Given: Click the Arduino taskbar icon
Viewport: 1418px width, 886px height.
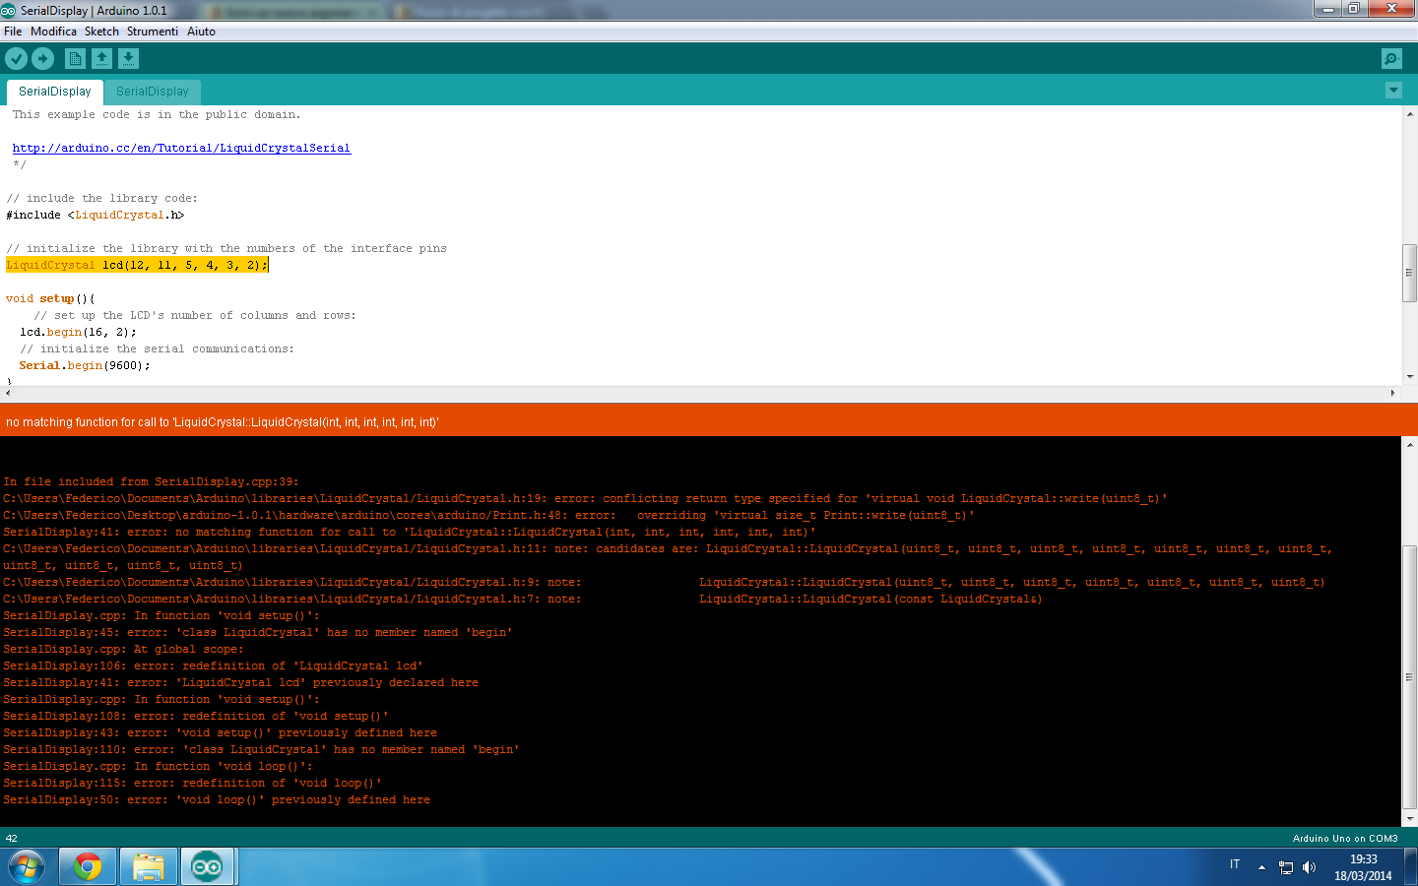Looking at the screenshot, I should coord(207,866).
